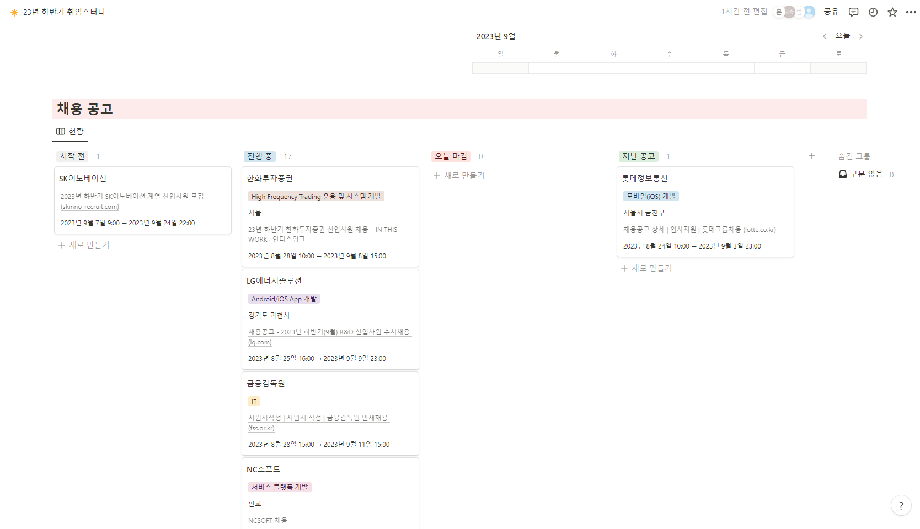This screenshot has height=529, width=920.
Task: Go to the previous month in calendar
Action: [825, 36]
